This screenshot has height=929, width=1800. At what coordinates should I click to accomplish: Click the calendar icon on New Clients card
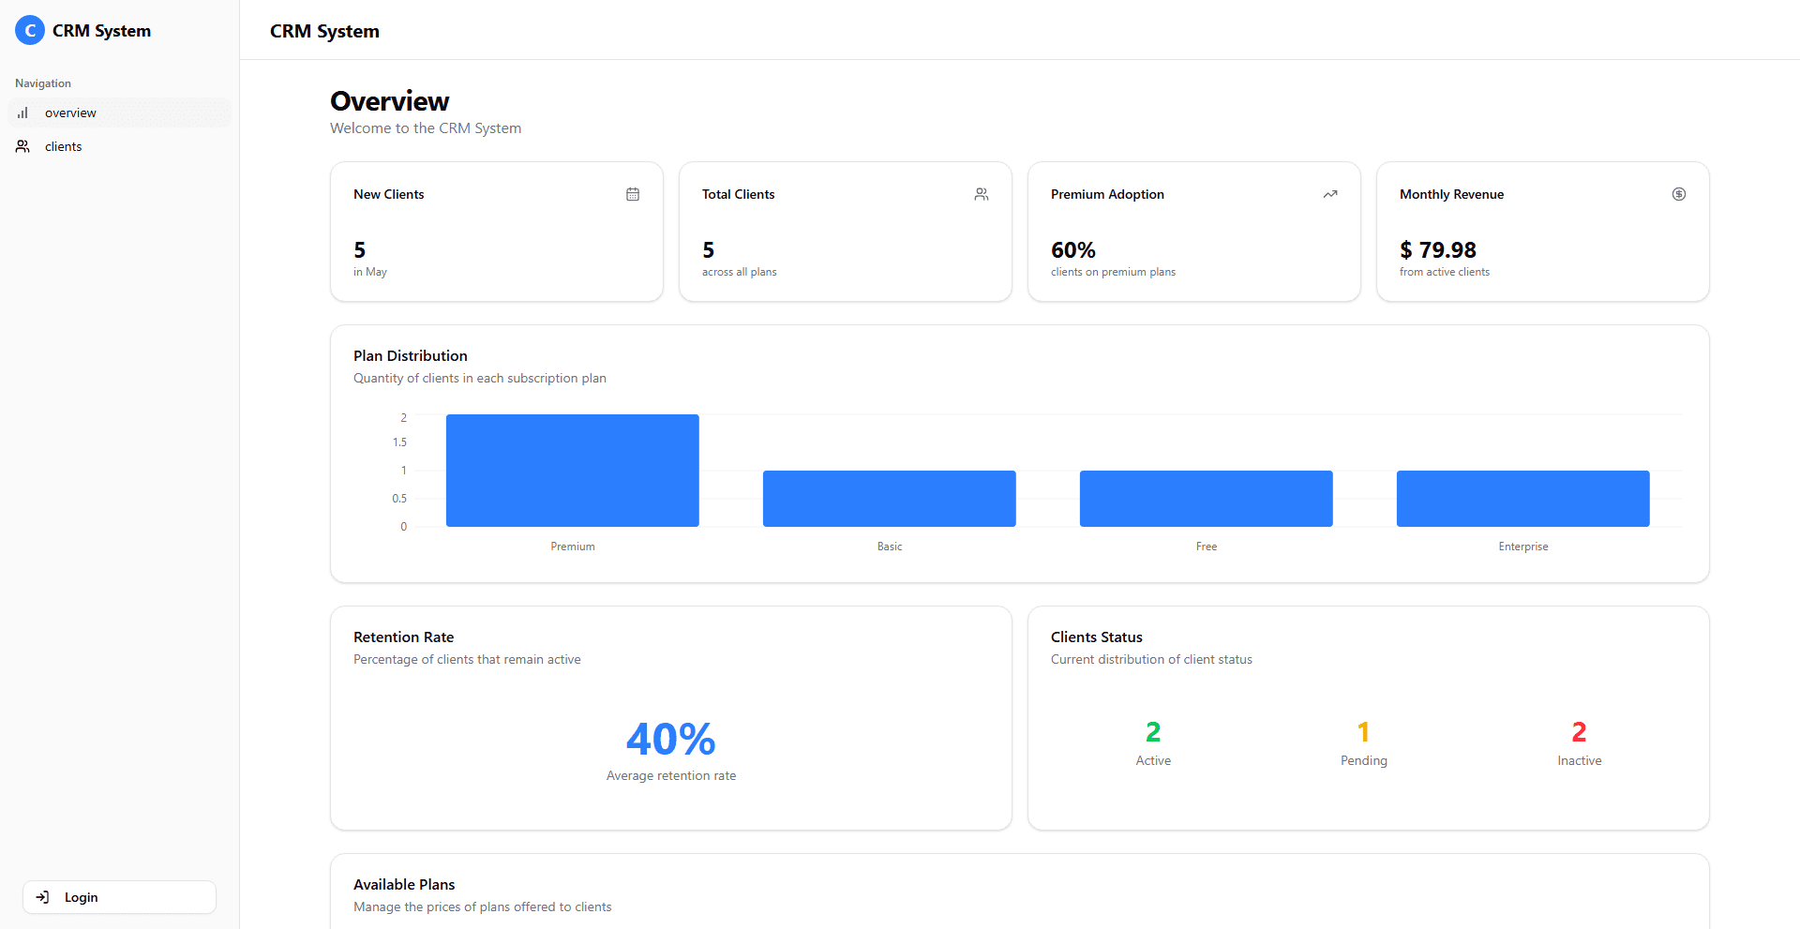click(x=633, y=194)
